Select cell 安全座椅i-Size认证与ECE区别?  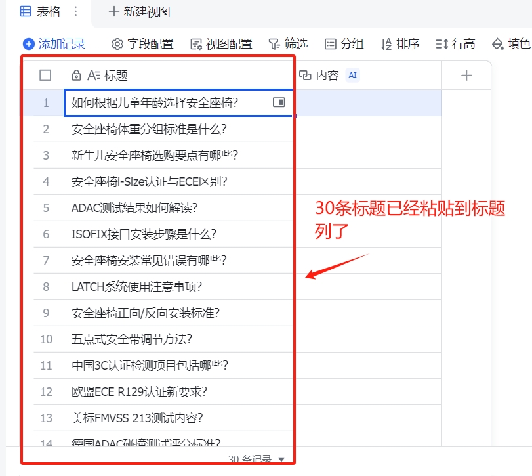[x=178, y=182]
